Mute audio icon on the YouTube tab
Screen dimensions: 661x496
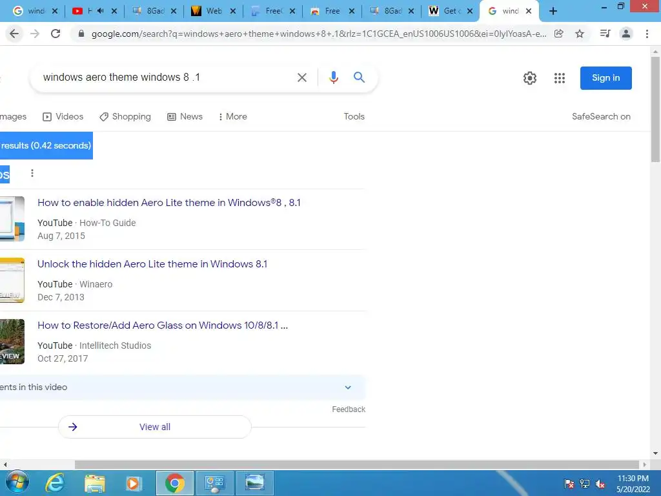tap(100, 11)
